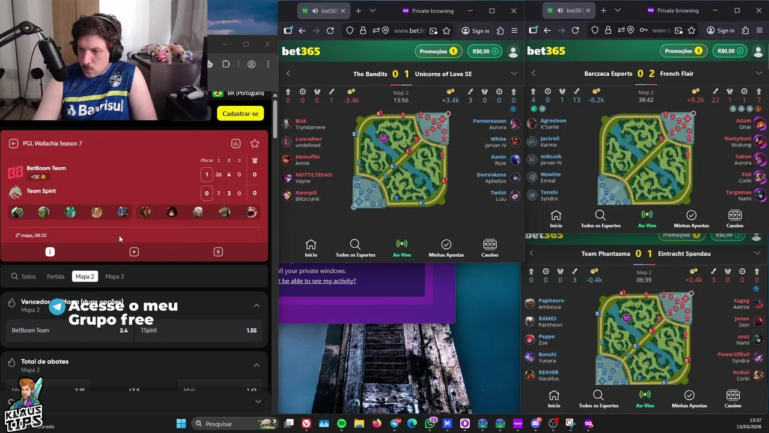The width and height of the screenshot is (769, 433).
Task: Reload the right browser page
Action: (575, 31)
